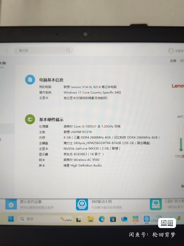Click the 鲁大师 icon on the taskbar
The height and width of the screenshot is (246, 184).
click(x=147, y=219)
